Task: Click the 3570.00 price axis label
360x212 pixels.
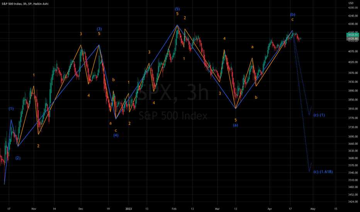Action: 353,165
